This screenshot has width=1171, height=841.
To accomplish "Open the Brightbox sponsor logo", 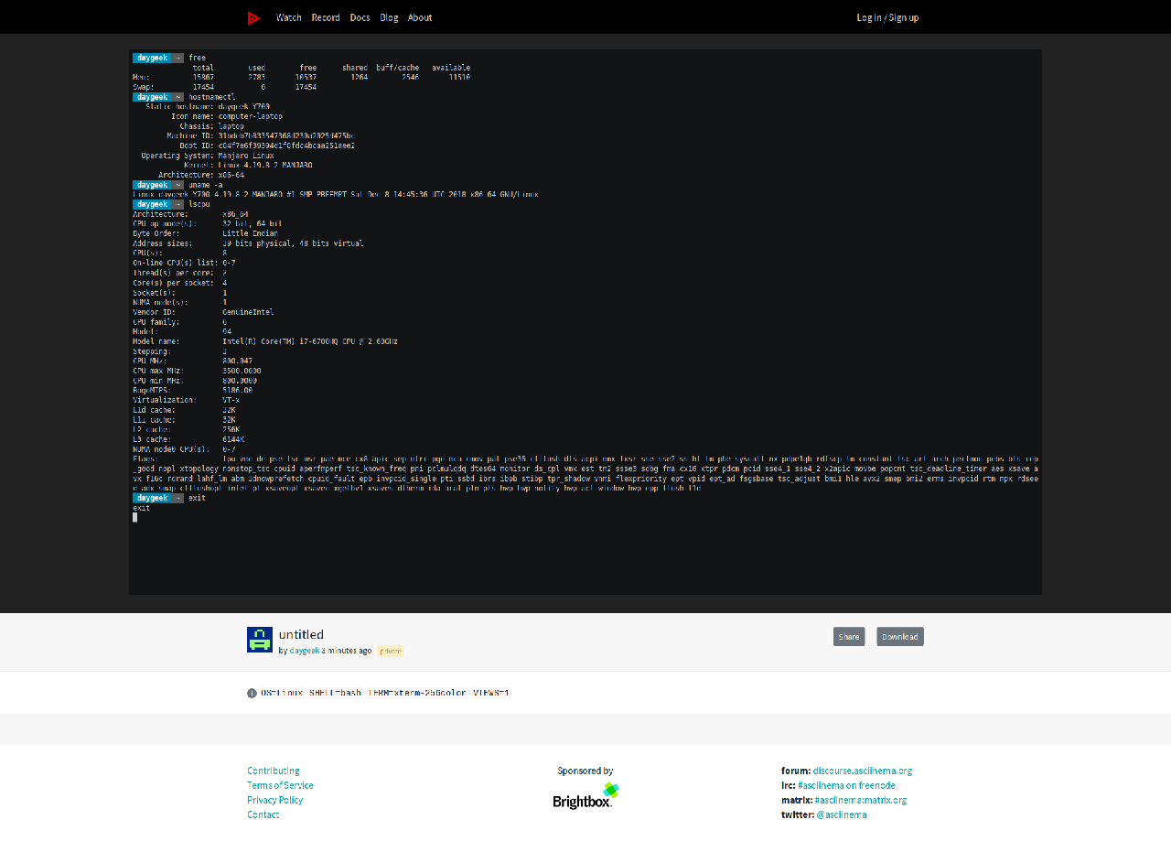I will 585,796.
